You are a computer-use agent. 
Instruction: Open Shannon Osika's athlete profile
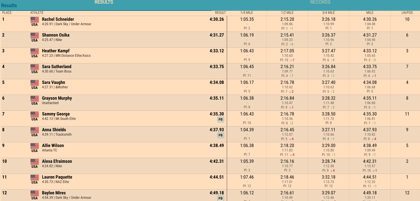56,35
